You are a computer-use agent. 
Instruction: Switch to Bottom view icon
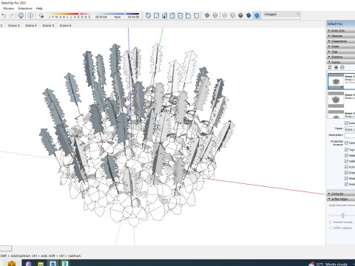(196, 16)
